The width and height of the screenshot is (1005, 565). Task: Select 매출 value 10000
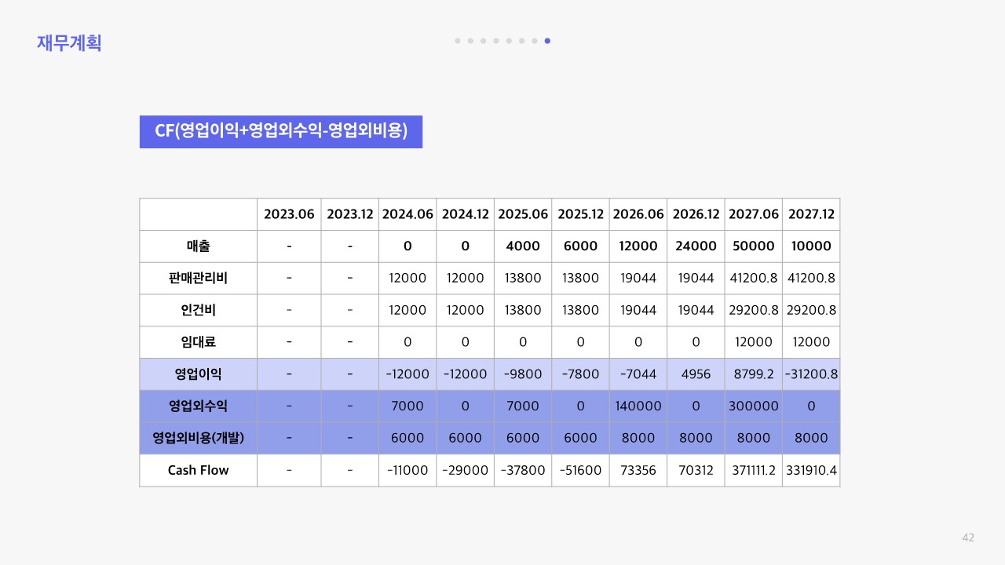point(811,246)
